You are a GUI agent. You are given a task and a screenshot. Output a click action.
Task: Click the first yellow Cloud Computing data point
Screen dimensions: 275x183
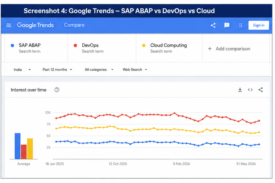[56, 129]
